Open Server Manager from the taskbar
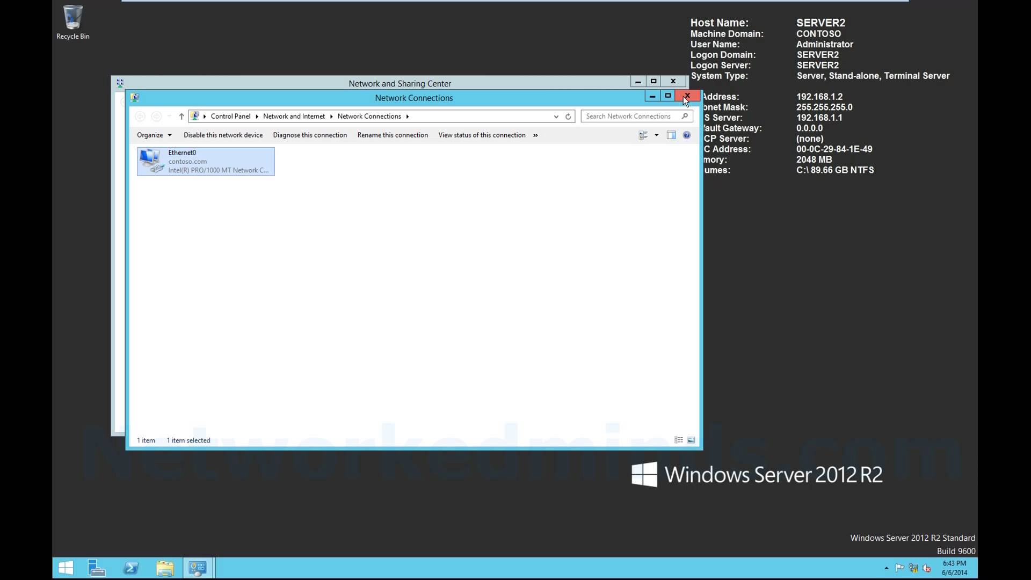The width and height of the screenshot is (1031, 580). (97, 568)
